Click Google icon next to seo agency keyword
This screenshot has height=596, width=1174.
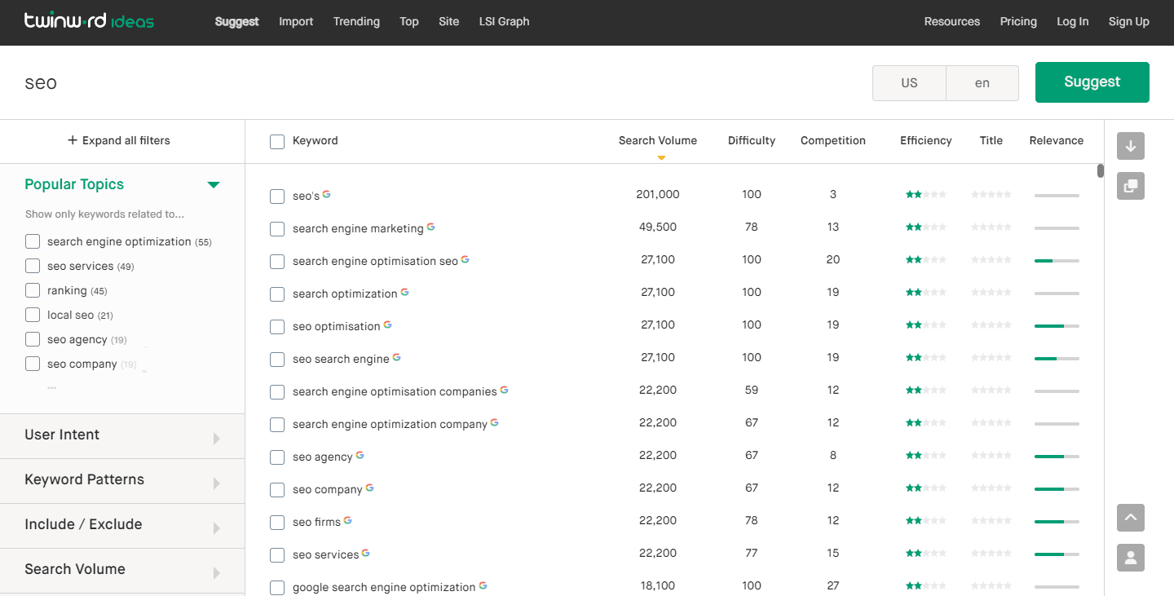360,455
